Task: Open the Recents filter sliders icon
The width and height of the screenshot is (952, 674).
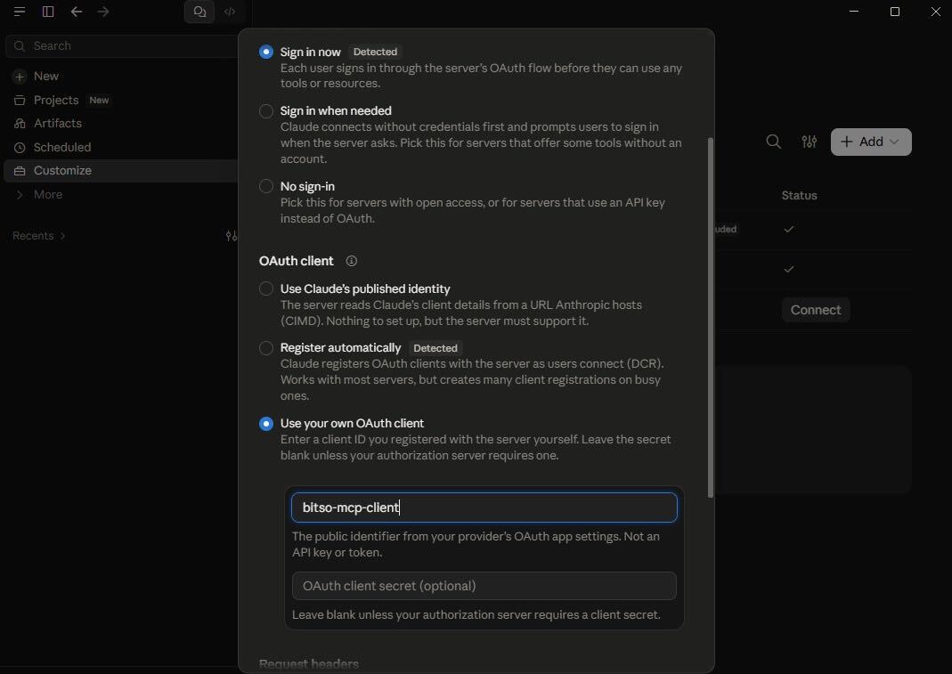Action: click(x=232, y=236)
